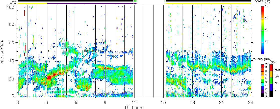Click the intense red echo band near 3 UT
The width and height of the screenshot is (280, 109).
[x=49, y=77]
